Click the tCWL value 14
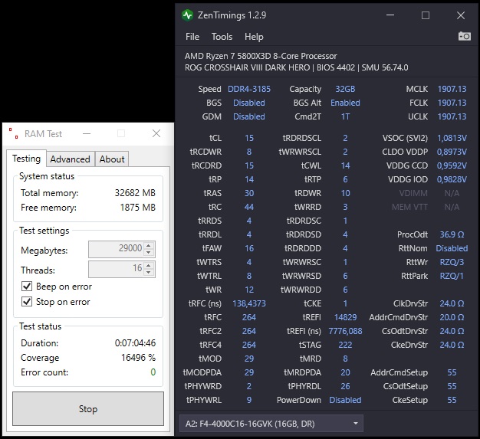The width and height of the screenshot is (480, 439). coord(345,165)
